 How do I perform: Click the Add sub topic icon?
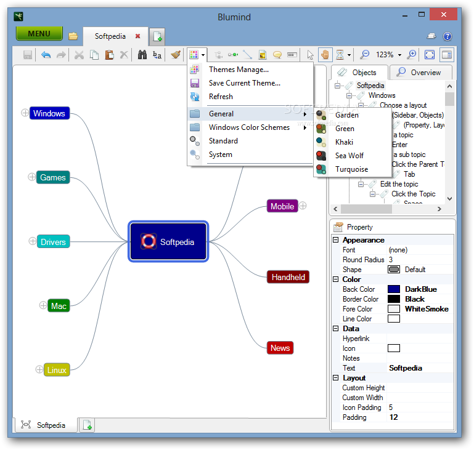[218, 55]
